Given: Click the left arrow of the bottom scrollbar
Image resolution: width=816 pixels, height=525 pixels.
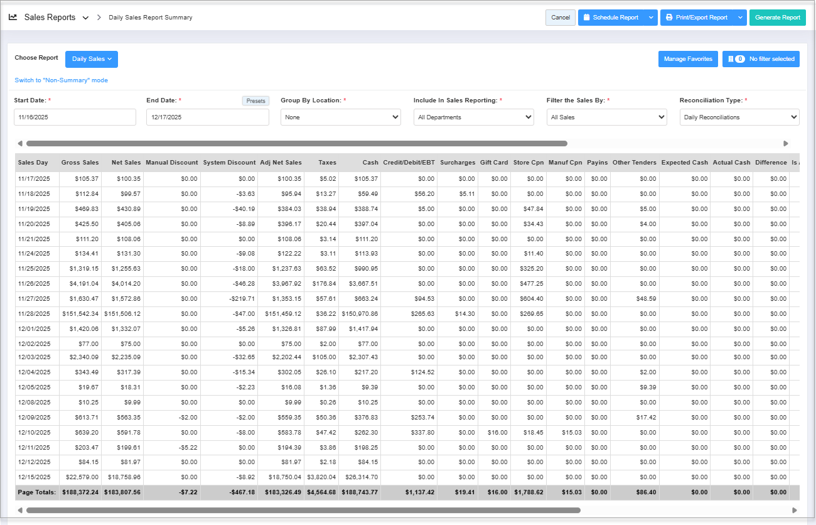Looking at the screenshot, I should (x=19, y=511).
